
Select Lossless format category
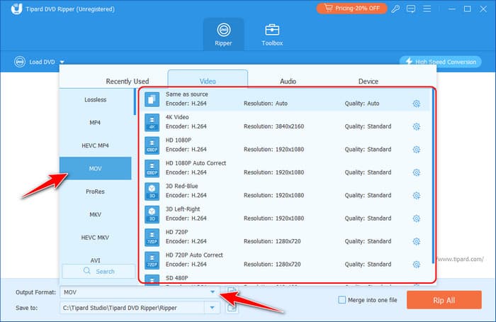(x=95, y=100)
